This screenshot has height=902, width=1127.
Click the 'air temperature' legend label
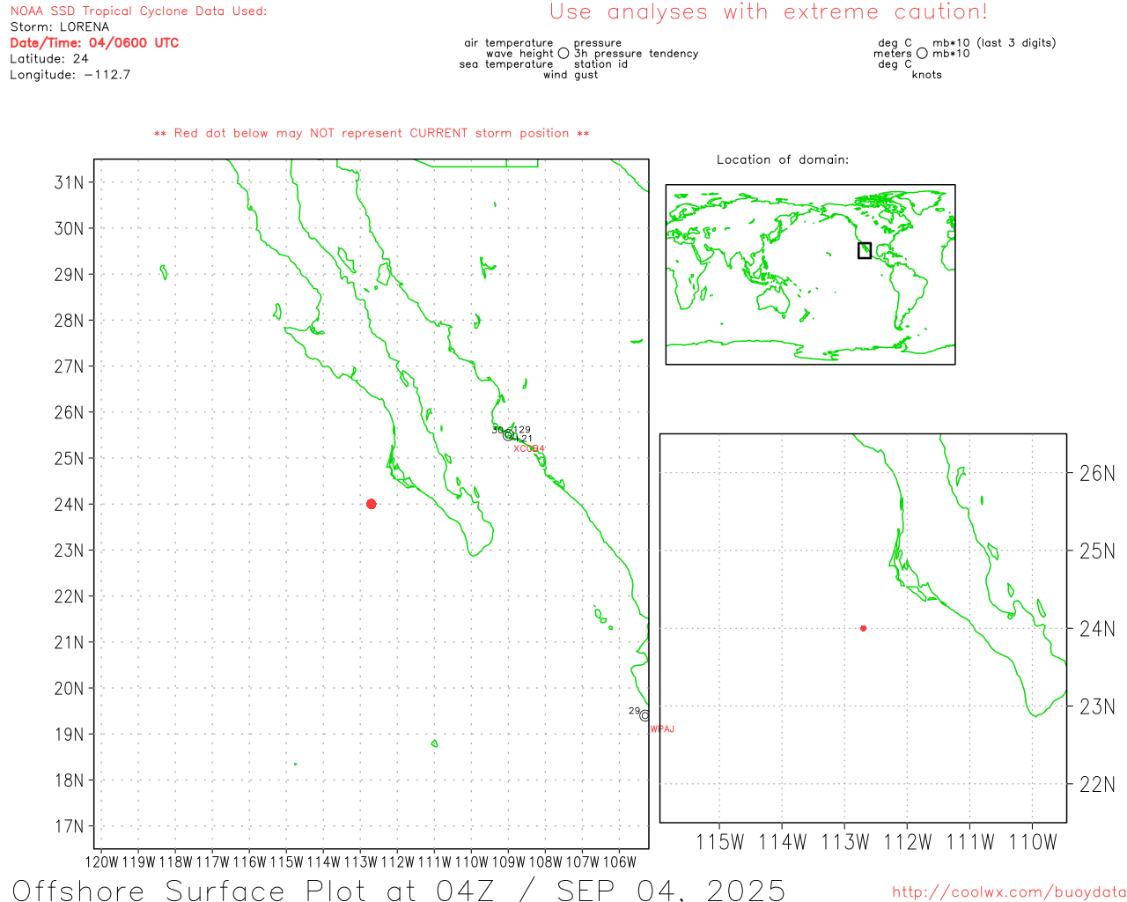(x=509, y=42)
